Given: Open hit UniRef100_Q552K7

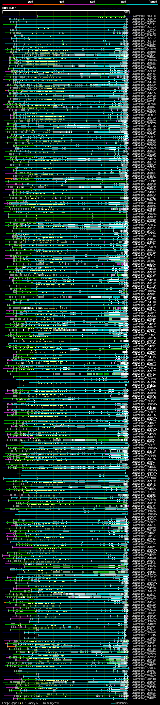Looking at the screenshot, I should 143,91.
